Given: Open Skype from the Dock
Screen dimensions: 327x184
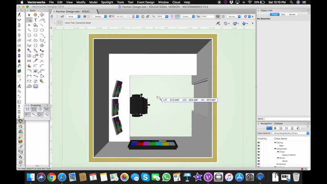Looking at the screenshot, I should click(x=146, y=177).
